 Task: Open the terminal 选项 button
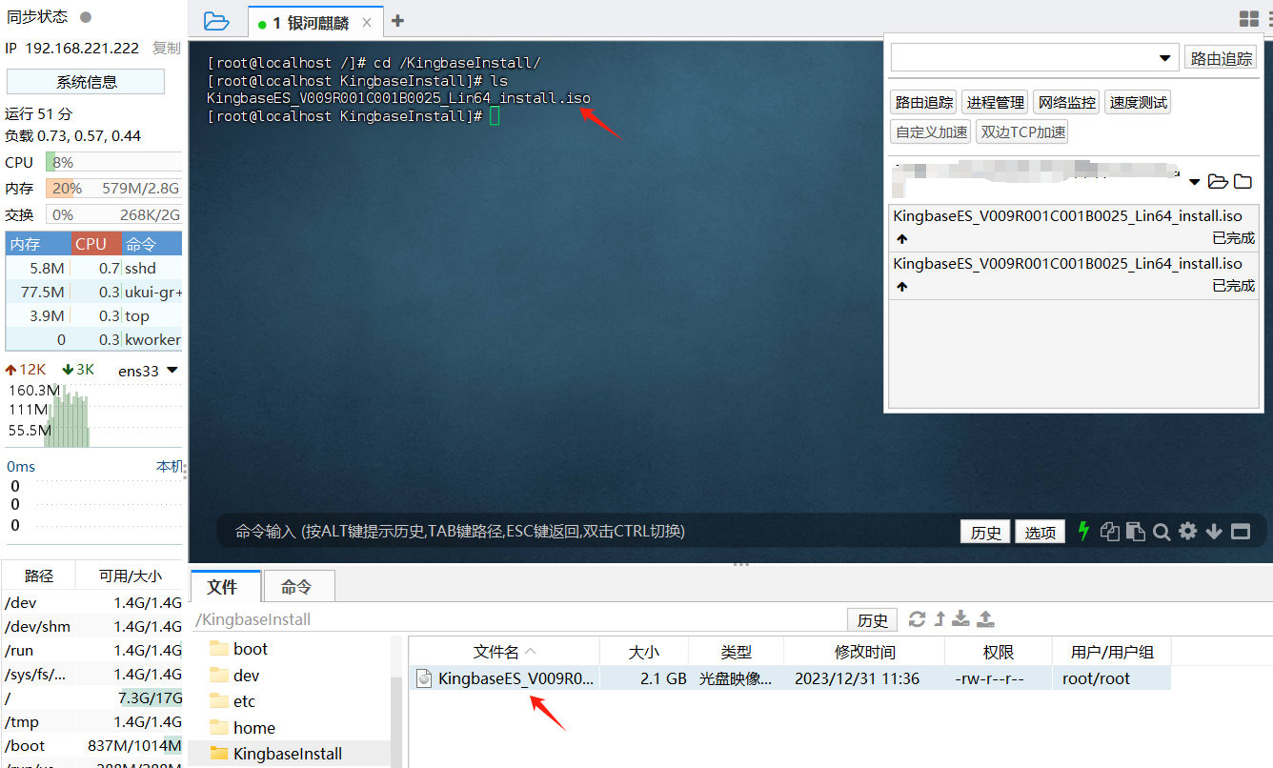(x=1041, y=532)
